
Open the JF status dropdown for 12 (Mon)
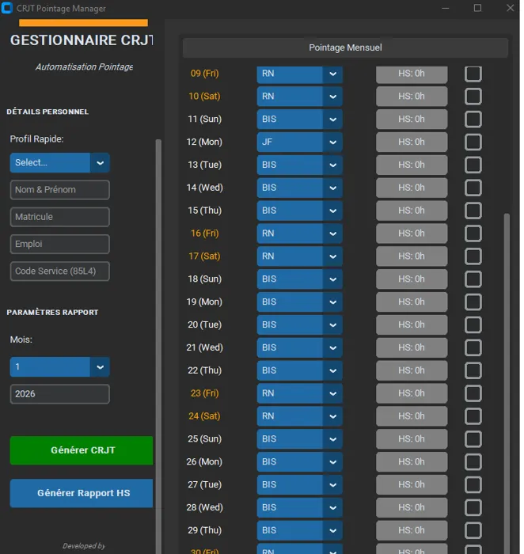tap(299, 142)
